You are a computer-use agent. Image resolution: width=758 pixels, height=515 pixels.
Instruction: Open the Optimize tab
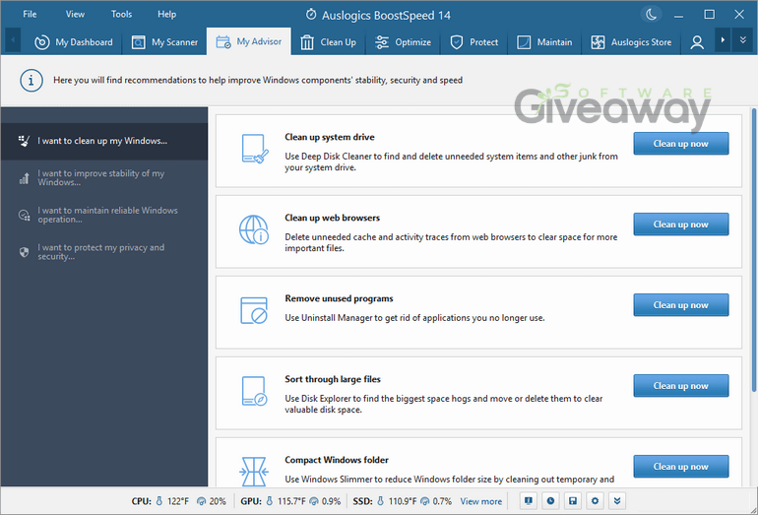pyautogui.click(x=404, y=42)
